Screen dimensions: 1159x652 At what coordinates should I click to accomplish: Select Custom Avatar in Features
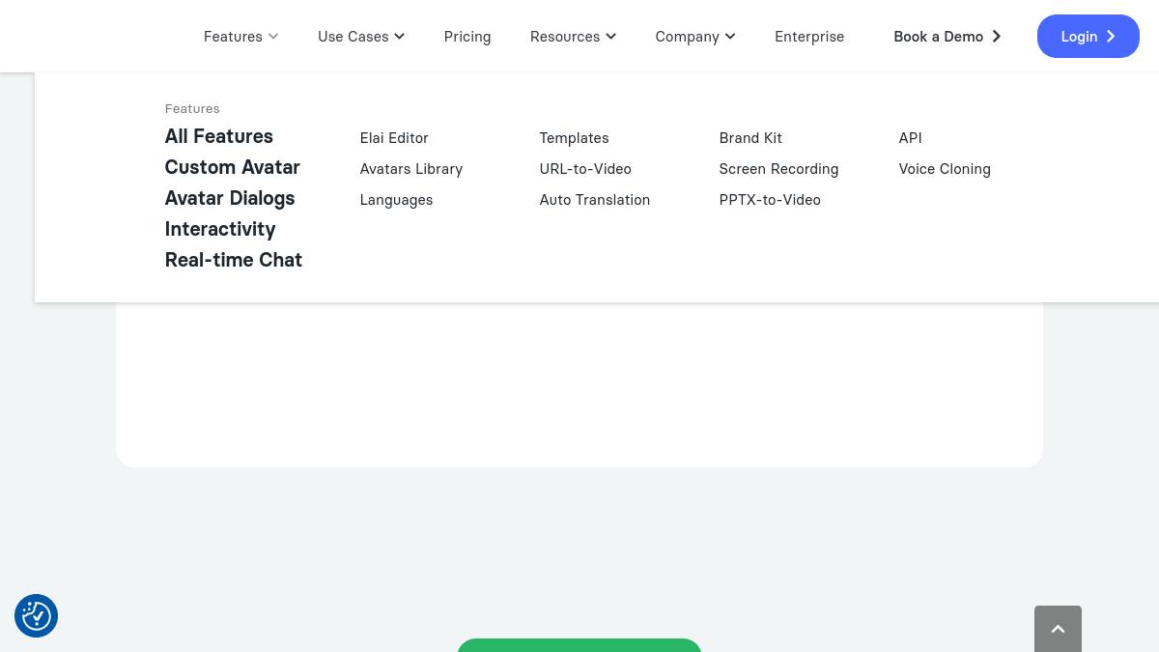click(232, 167)
